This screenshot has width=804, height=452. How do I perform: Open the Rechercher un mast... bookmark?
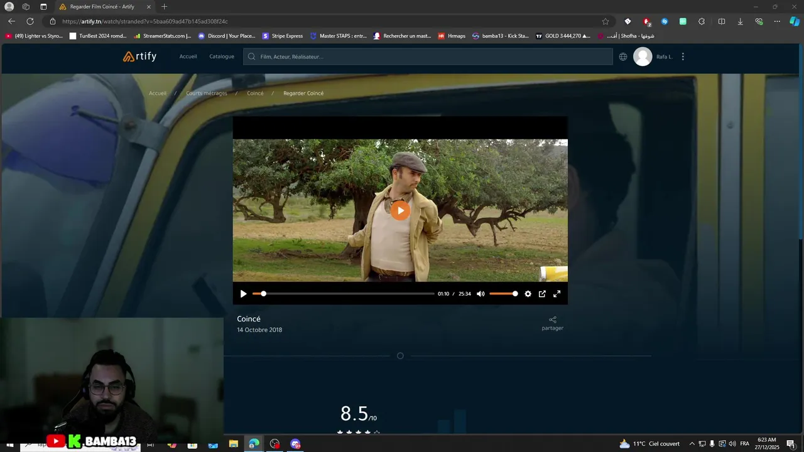click(x=403, y=36)
